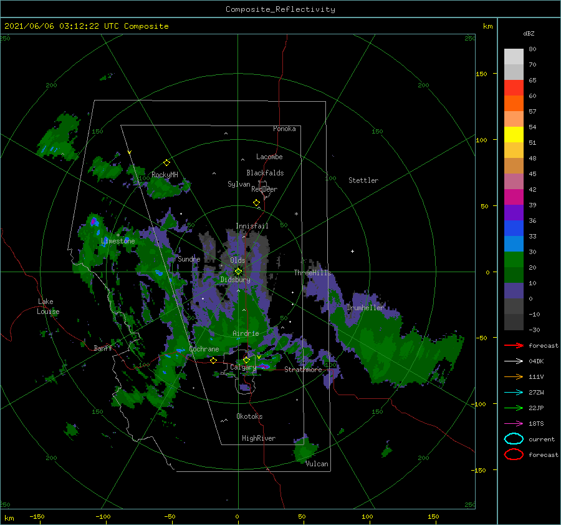Pick the light gray 70-80 dBZ swatch
The height and width of the screenshot is (525, 561).
pos(514,57)
